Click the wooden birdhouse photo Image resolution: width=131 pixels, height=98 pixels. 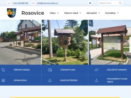[x=65, y=42]
